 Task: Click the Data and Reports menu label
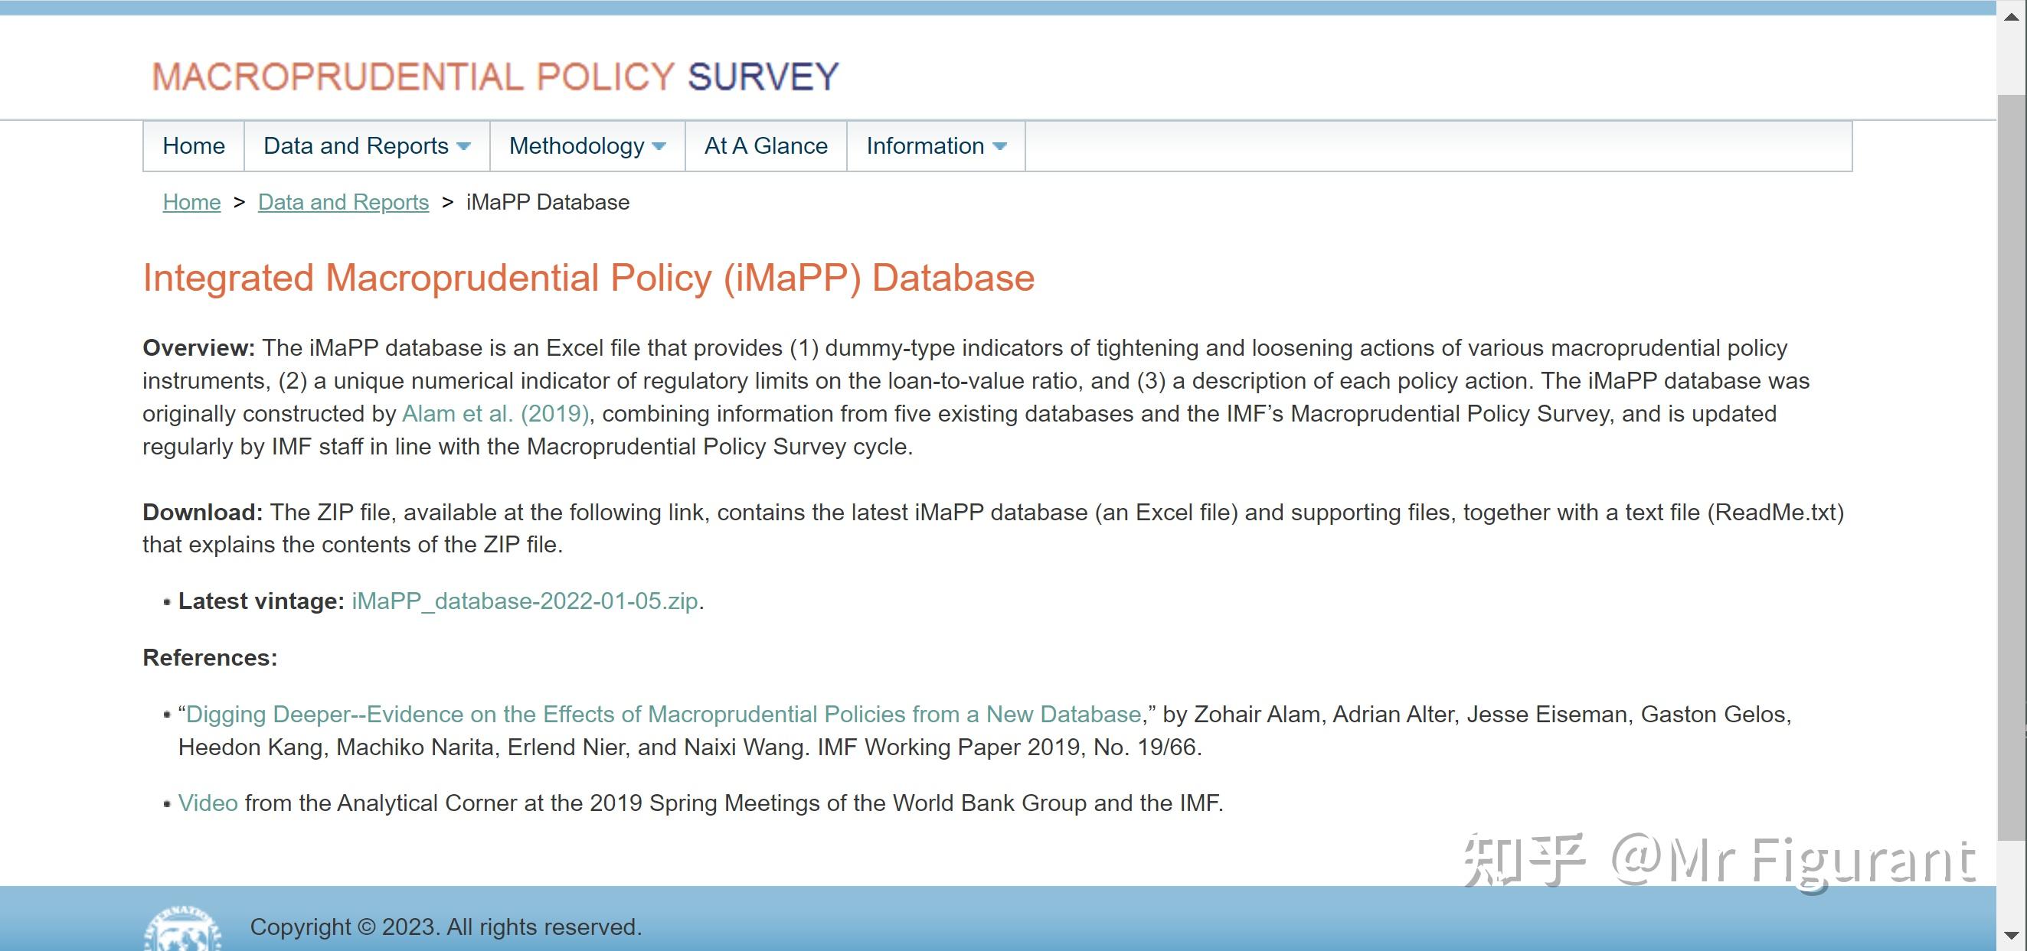coord(355,146)
